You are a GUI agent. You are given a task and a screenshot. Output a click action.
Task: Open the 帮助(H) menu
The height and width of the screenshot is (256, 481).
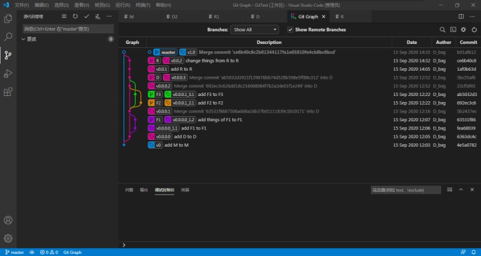point(163,5)
